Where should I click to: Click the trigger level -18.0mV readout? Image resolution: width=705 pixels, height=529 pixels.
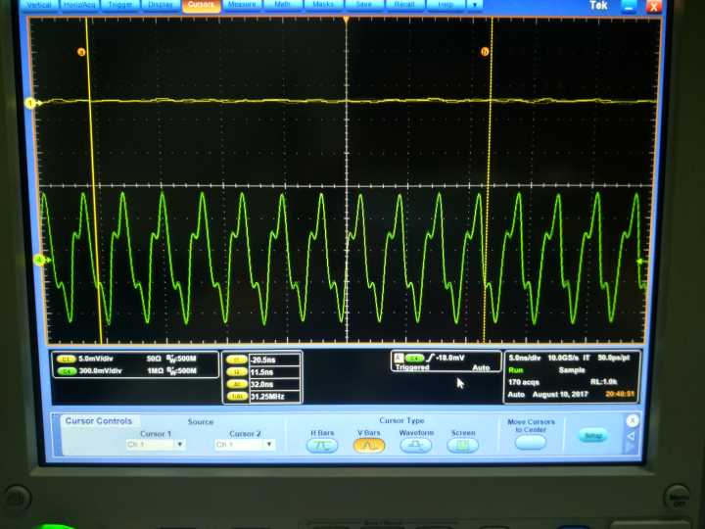[450, 359]
